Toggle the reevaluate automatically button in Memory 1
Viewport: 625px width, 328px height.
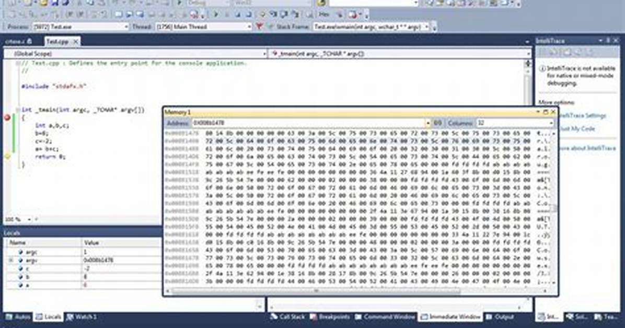coord(437,123)
